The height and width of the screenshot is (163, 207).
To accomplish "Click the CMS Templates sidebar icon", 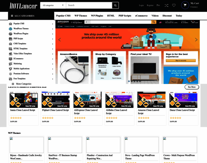I will [x=10, y=44].
